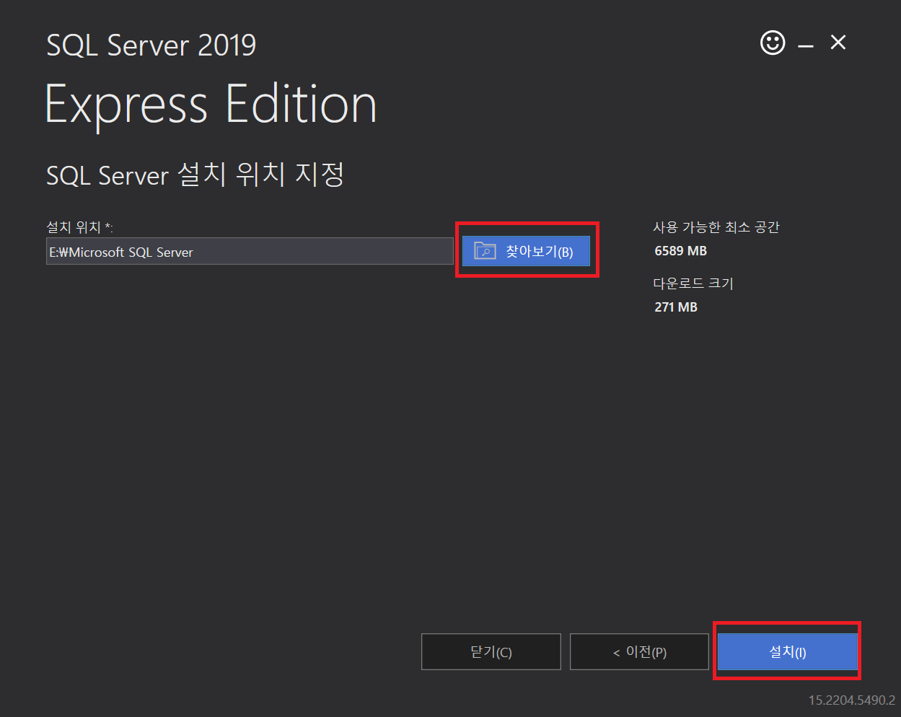901x717 pixels.
Task: Close the installer with the X icon
Action: pos(838,43)
